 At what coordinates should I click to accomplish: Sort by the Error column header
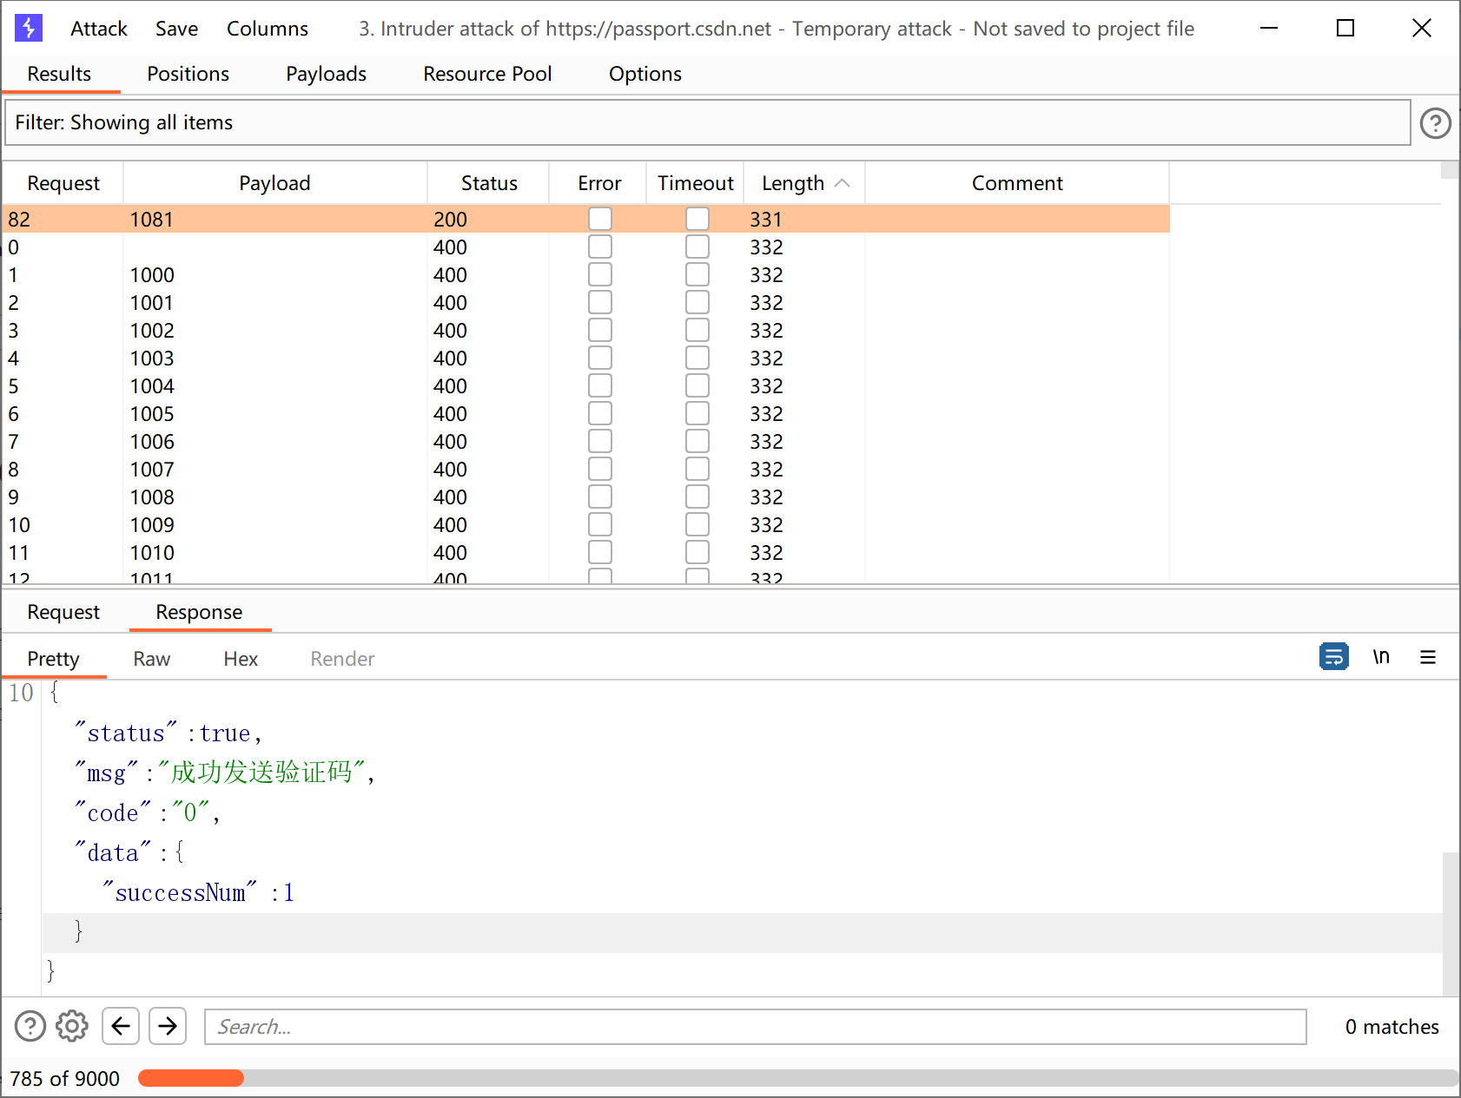(x=599, y=183)
